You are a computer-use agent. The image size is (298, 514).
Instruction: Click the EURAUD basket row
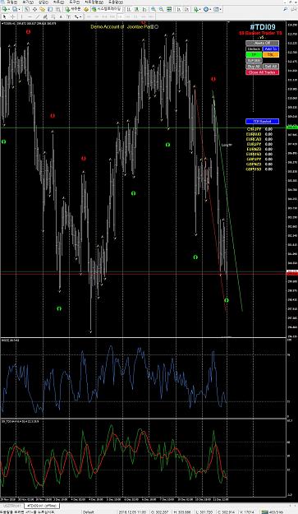(259, 134)
